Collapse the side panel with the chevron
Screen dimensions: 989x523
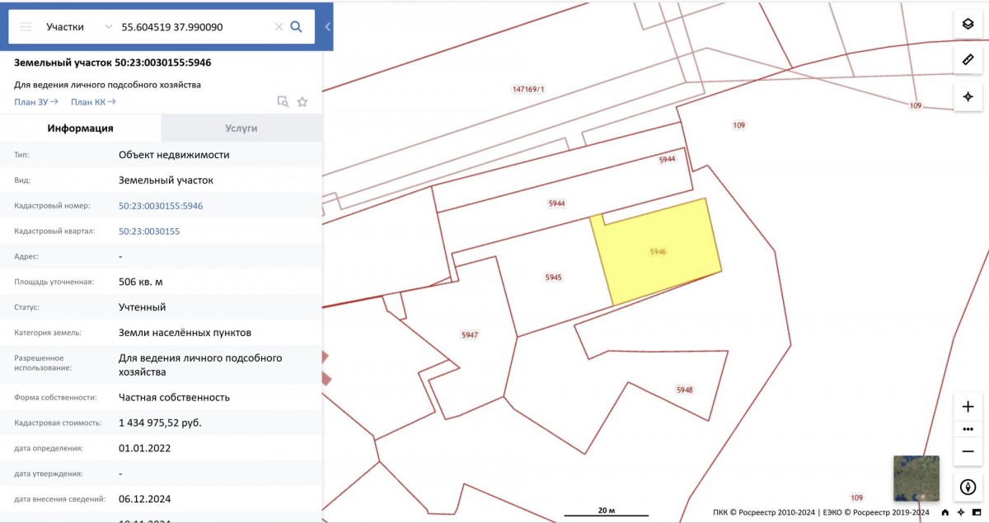328,26
